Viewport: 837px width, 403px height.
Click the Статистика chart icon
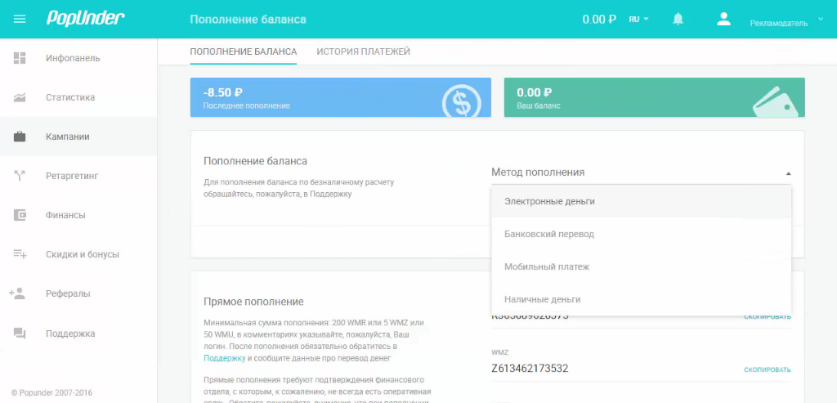click(x=20, y=97)
